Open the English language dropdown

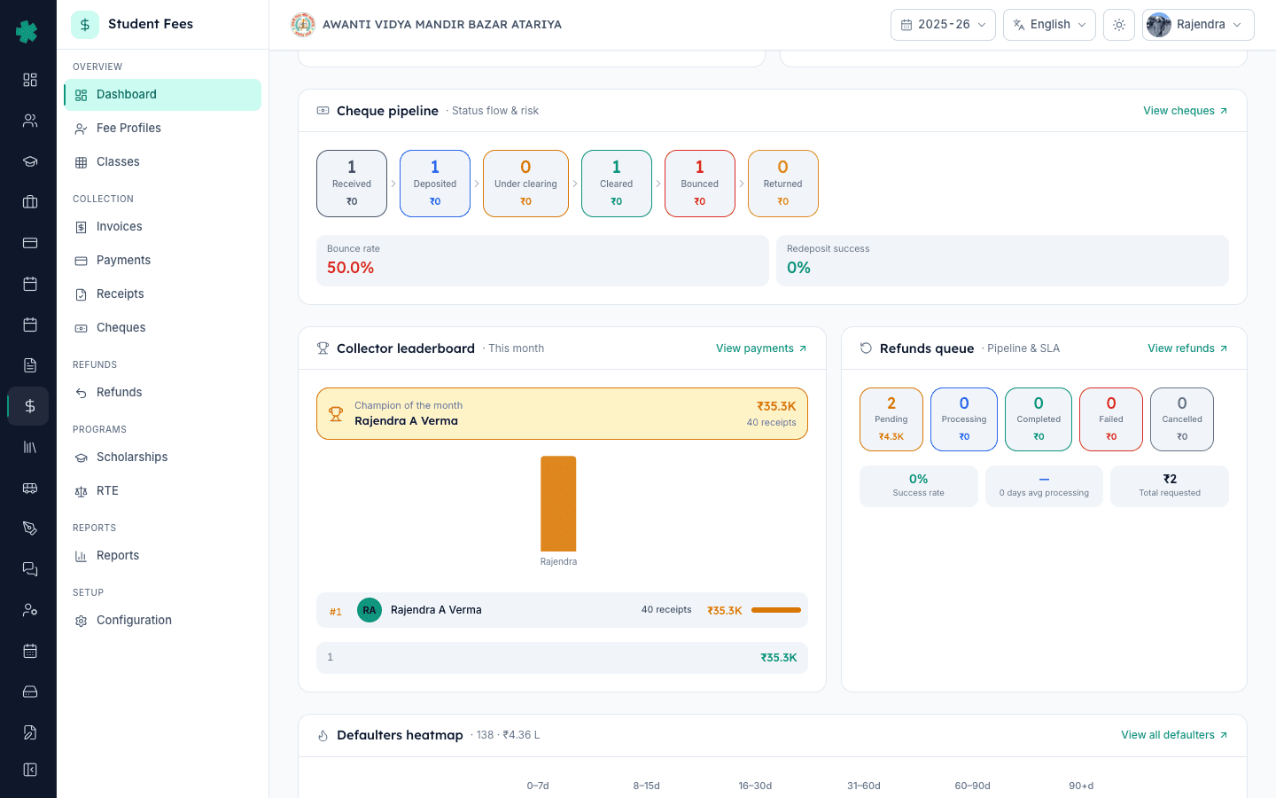pyautogui.click(x=1049, y=25)
